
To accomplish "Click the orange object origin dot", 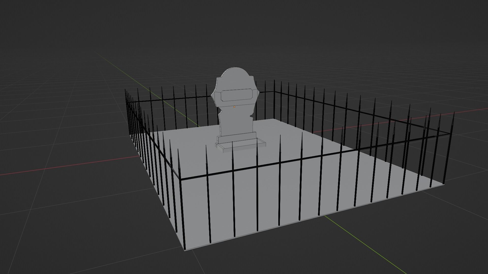I will (x=234, y=107).
